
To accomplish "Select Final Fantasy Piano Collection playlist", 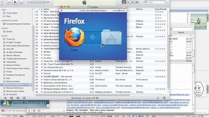I will point(18,69).
